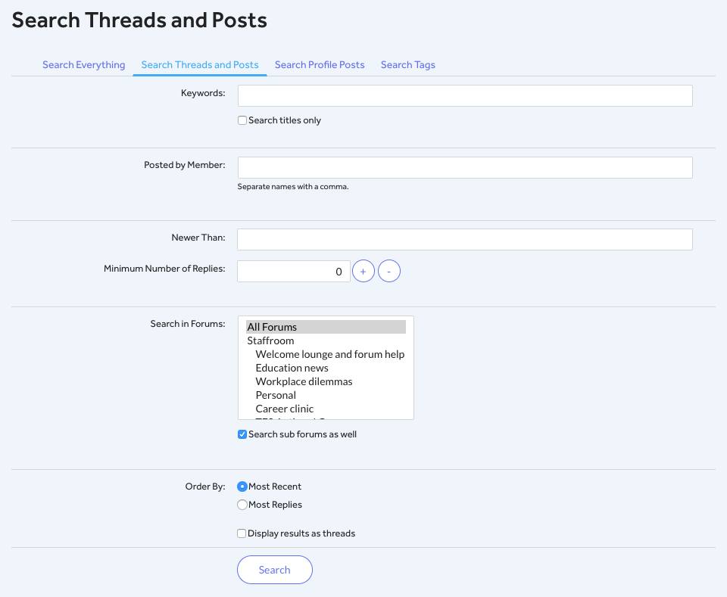Tick Display results as threads checkbox

242,533
